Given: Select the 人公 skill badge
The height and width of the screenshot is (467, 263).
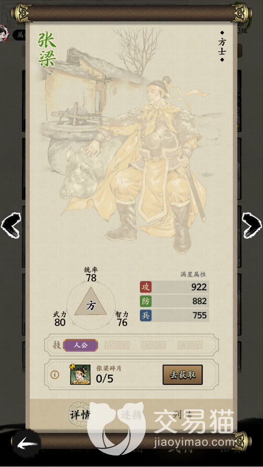Looking at the screenshot, I should pos(80,345).
